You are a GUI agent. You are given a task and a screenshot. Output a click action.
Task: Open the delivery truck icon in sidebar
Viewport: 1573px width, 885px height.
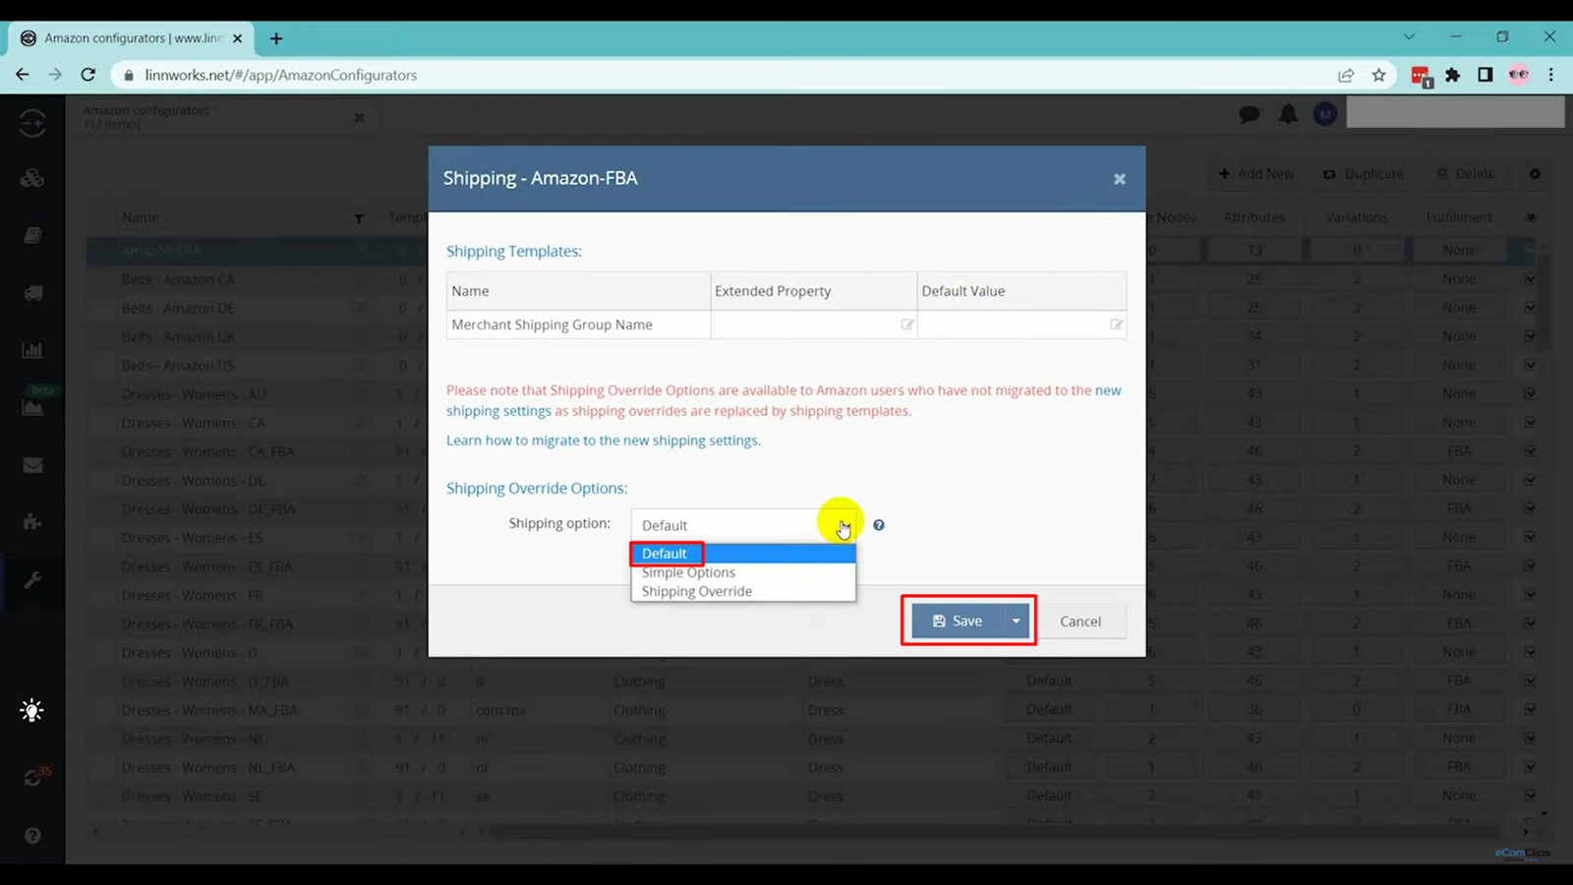coord(32,293)
